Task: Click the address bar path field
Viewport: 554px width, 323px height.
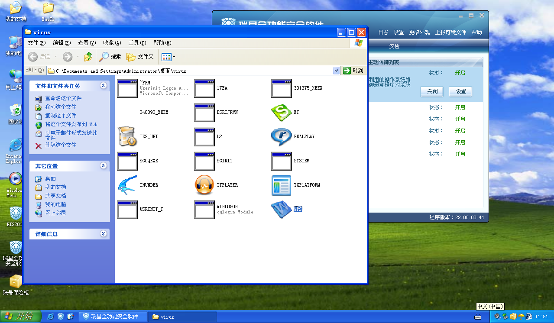Action: click(x=193, y=71)
